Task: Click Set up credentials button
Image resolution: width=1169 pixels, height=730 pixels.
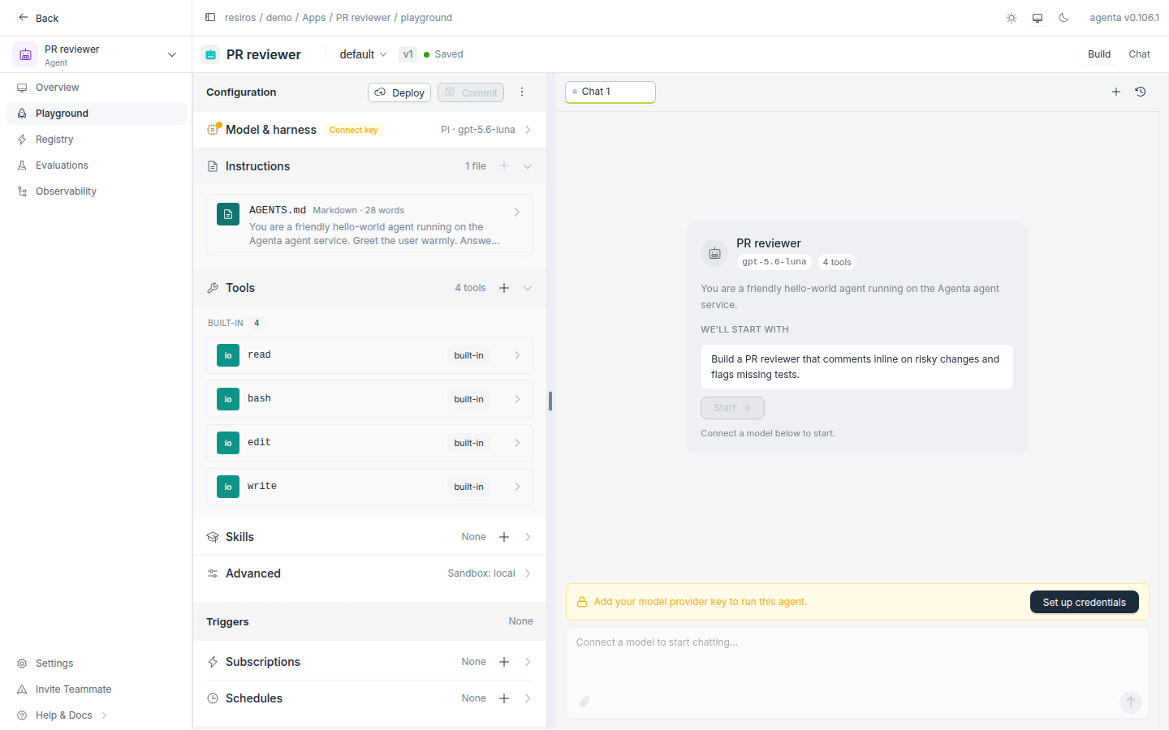Action: 1085,602
